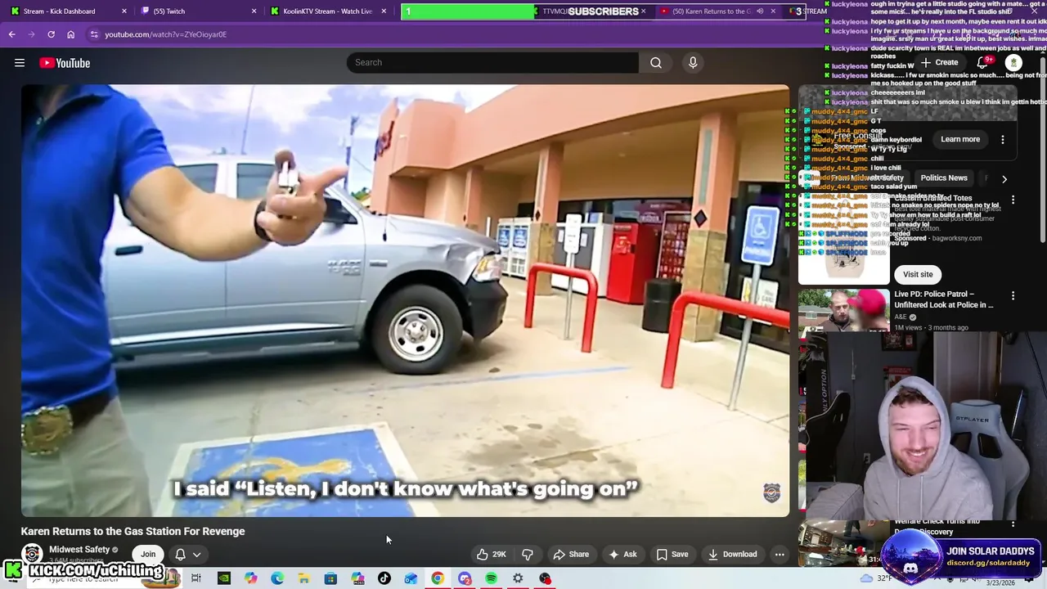Open Microsoft Edge from the taskbar
Viewport: 1047px width, 589px height.
pos(277,578)
